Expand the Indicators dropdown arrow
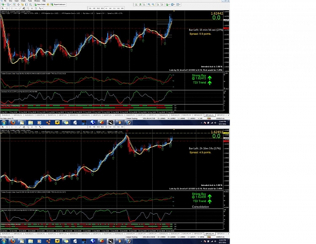Image resolution: width=316 pixels, height=244 pixels. (x=169, y=5)
